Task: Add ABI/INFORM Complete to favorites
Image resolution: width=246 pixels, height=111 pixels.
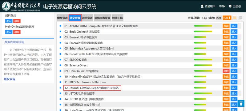Action: [x=226, y=26]
